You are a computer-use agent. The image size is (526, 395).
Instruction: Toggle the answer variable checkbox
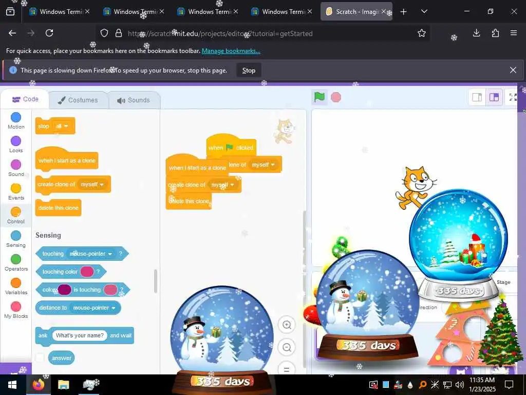coord(40,358)
